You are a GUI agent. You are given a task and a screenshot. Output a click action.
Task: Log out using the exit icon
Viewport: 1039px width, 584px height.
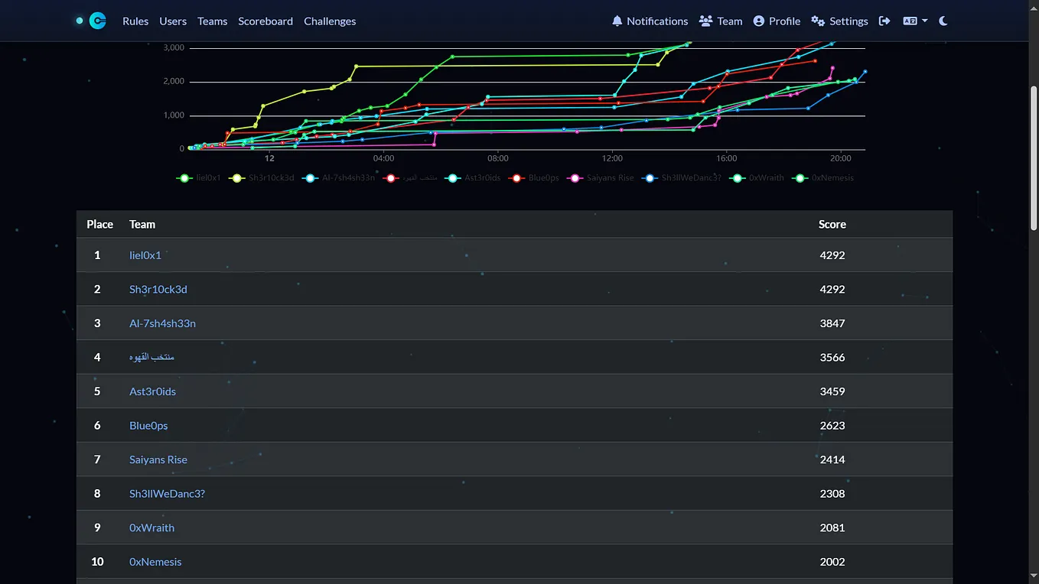884,21
